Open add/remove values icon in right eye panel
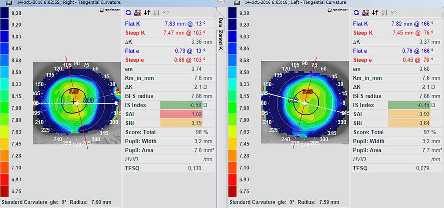This screenshot has height=208, width=444. [x=138, y=13]
